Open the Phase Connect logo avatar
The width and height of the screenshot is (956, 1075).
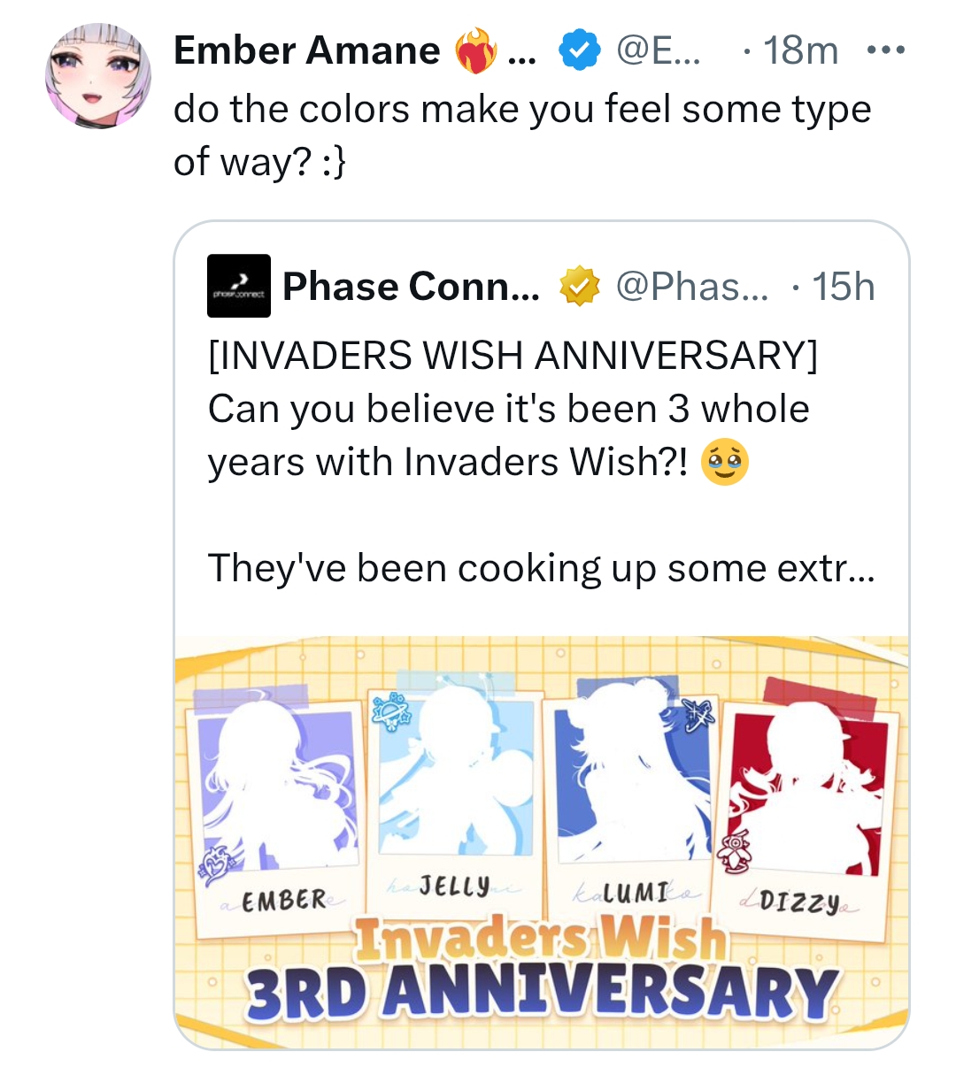point(239,286)
